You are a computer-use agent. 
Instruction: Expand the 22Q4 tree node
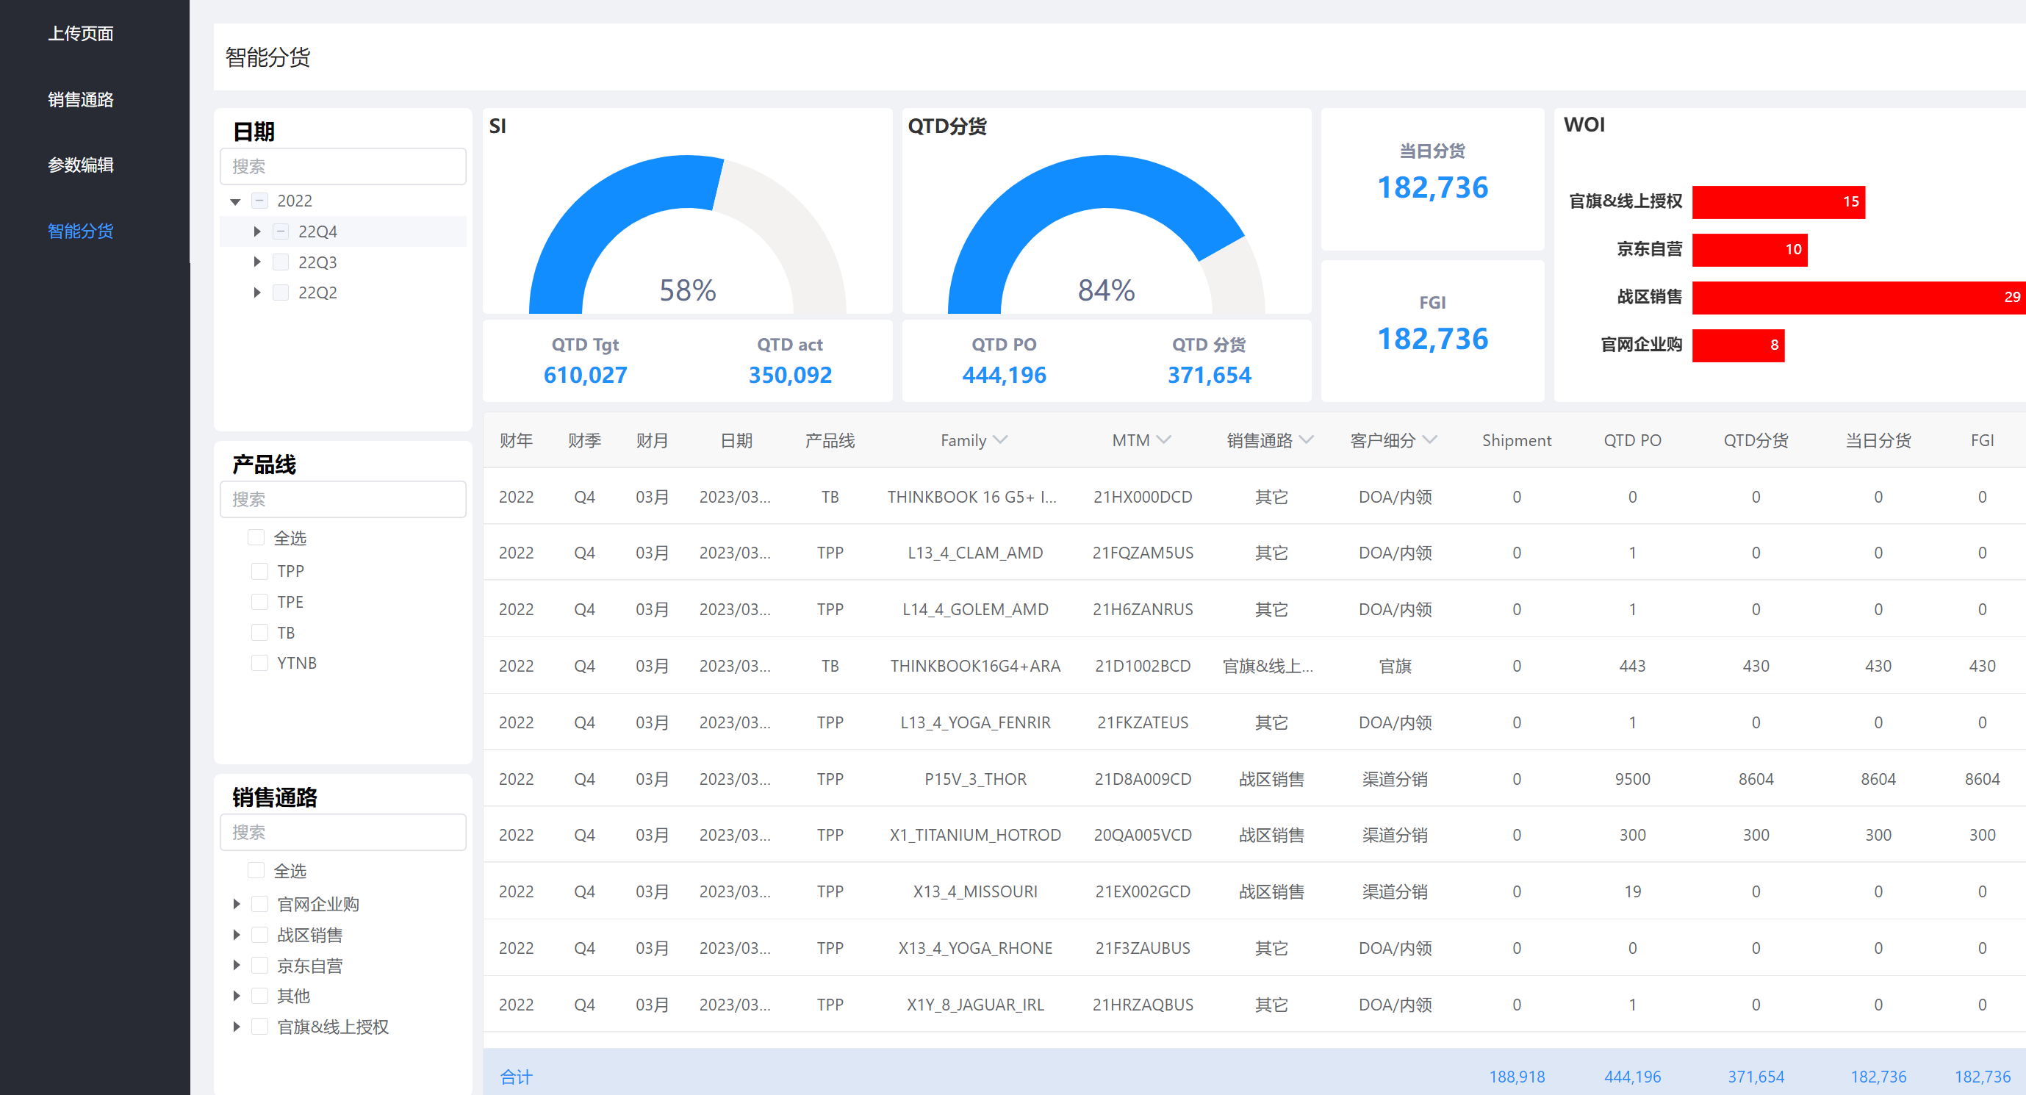click(256, 232)
